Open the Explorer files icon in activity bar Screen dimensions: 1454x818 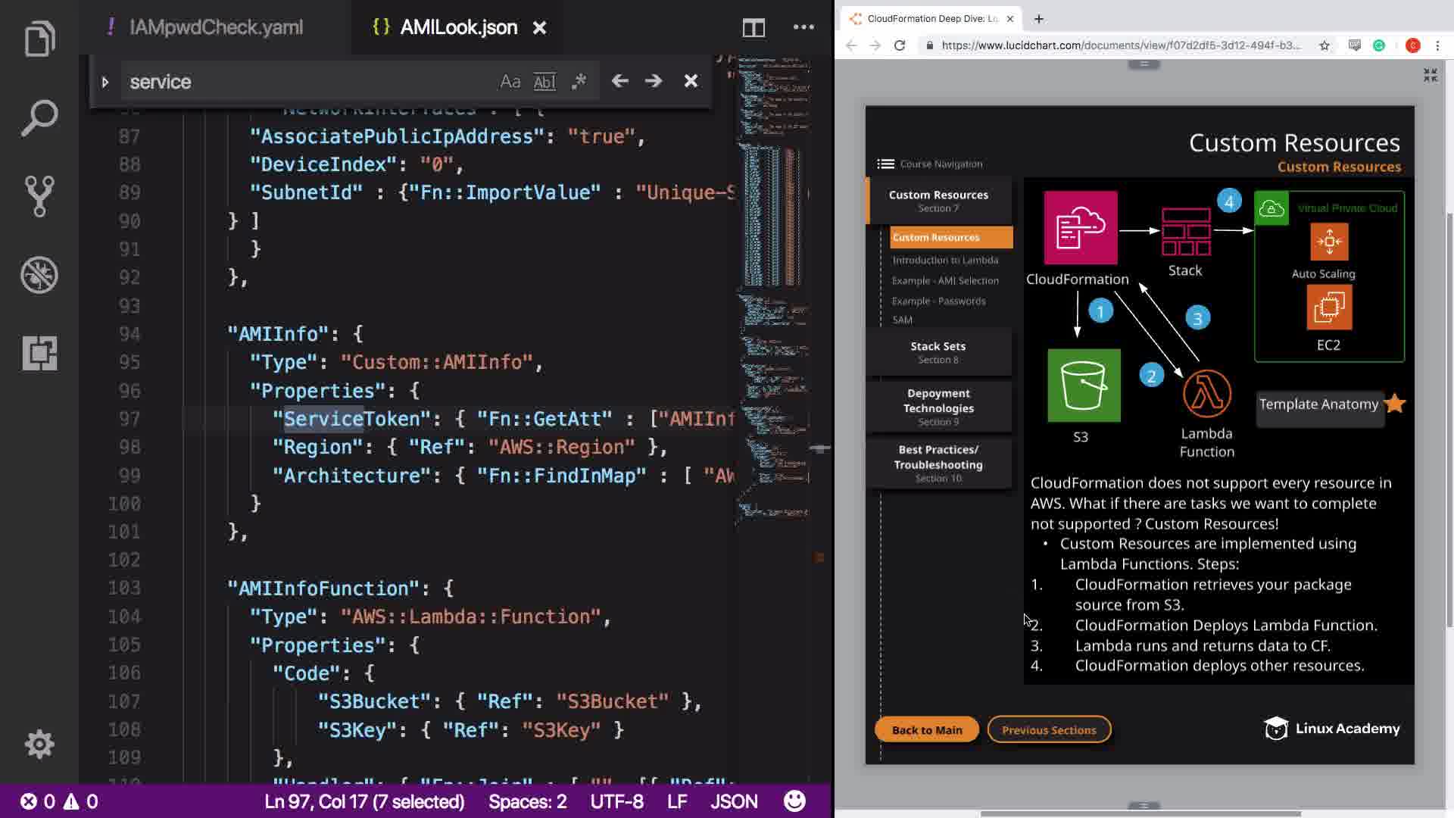point(39,39)
